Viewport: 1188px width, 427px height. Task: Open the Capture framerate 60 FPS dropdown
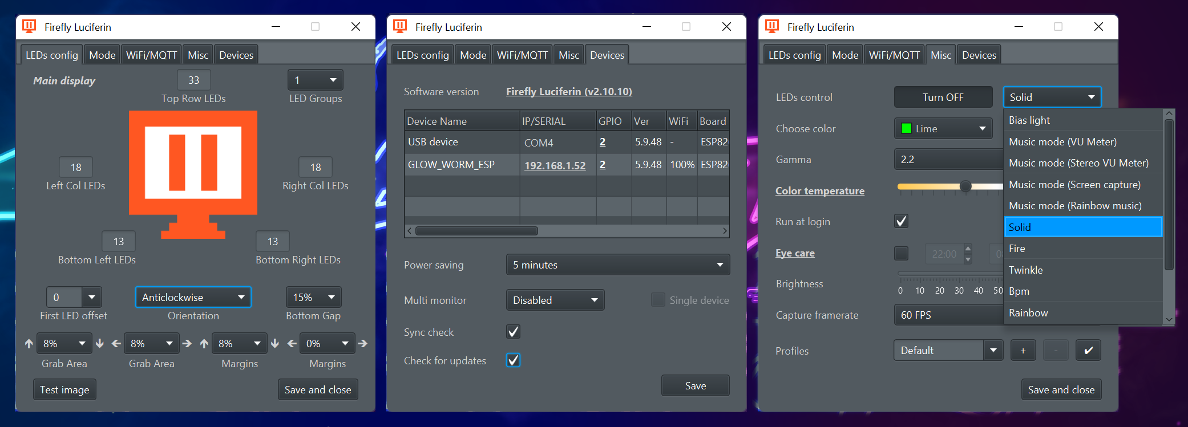coord(948,315)
